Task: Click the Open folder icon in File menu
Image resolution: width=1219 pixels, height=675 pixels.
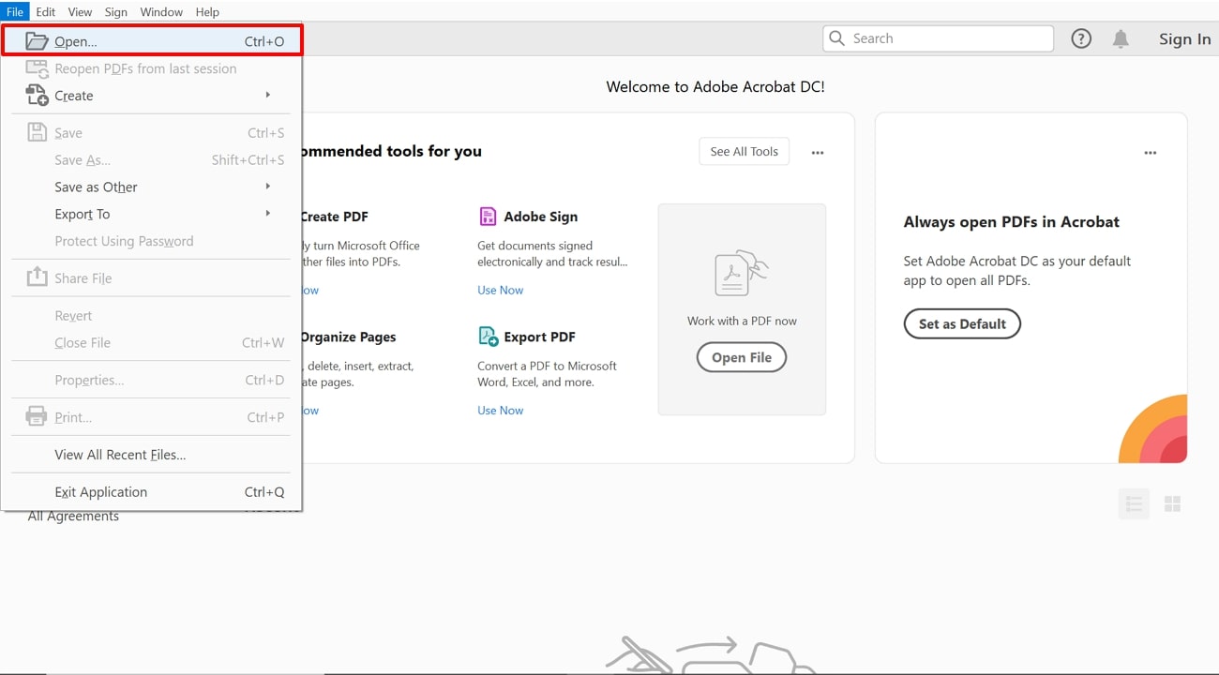Action: tap(37, 41)
